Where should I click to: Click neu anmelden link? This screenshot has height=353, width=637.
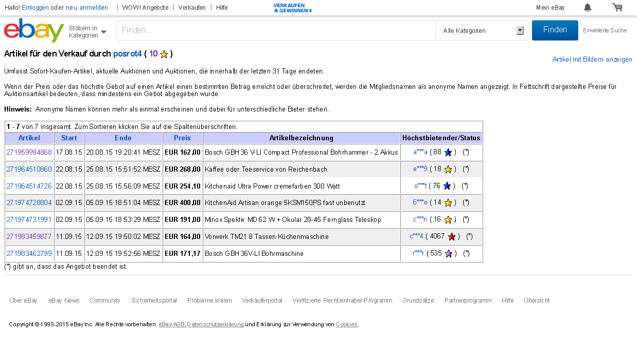click(x=87, y=8)
